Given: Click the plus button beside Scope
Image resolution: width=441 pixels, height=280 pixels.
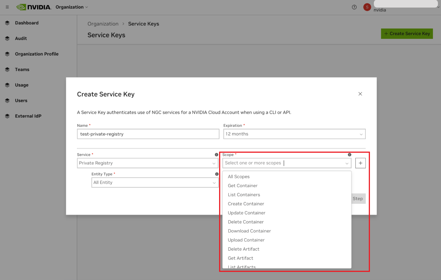Looking at the screenshot, I should tap(360, 163).
